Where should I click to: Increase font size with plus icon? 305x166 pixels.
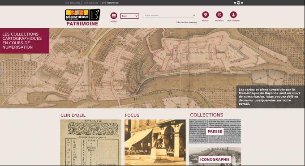[x=242, y=3]
